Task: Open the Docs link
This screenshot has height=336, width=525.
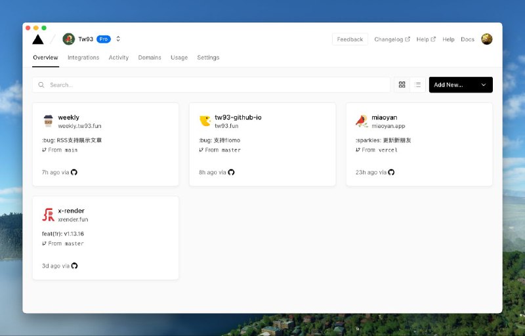Action: [x=467, y=39]
